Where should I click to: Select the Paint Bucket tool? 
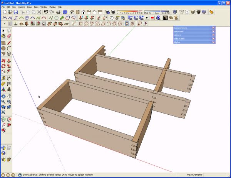point(3,36)
